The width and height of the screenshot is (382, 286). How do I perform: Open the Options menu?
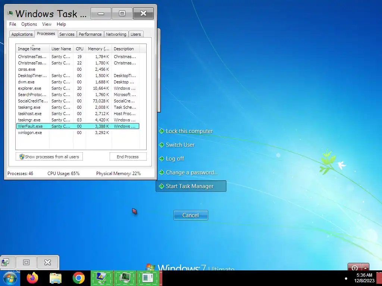tap(29, 24)
